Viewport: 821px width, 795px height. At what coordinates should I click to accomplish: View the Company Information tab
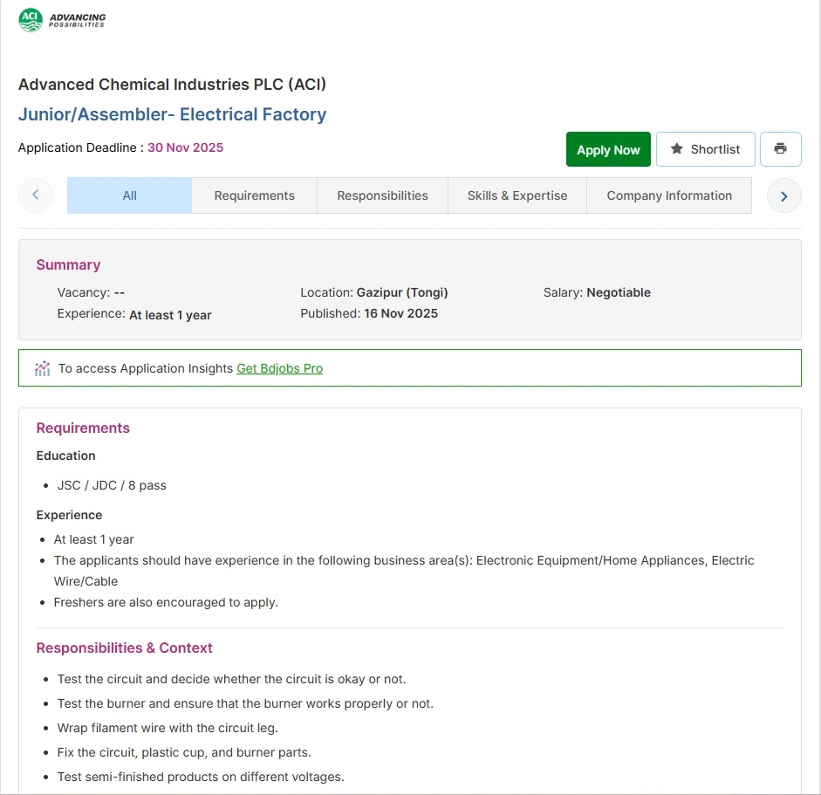(x=669, y=195)
